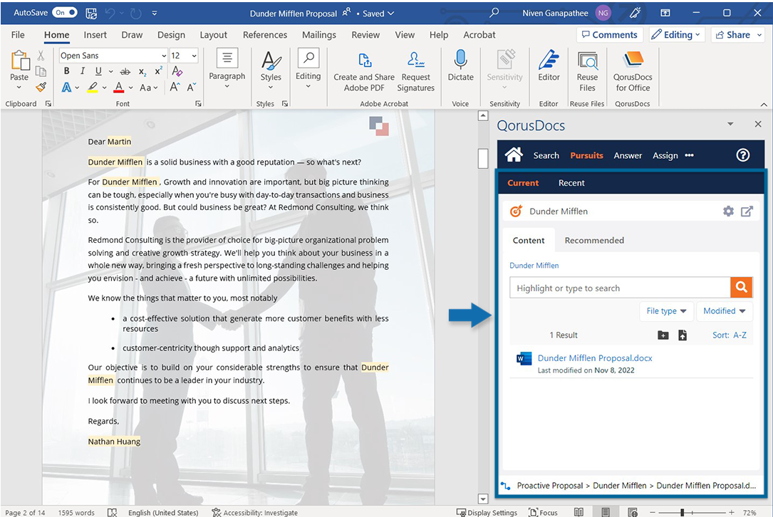Switch to Web Layout view
773x517 pixels.
633,513
